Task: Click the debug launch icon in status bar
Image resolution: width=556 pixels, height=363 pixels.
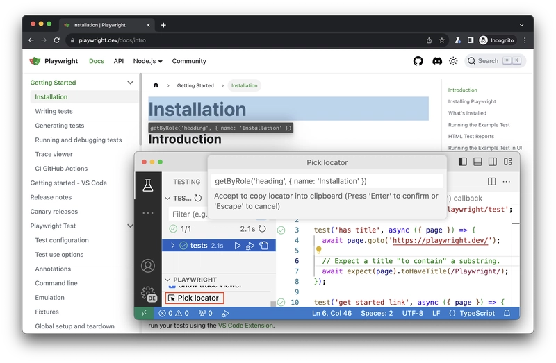Action: point(225,314)
